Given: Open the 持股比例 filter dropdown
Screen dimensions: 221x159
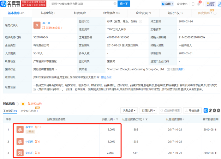Looking at the screenshot, I should pyautogui.click(x=148, y=110).
